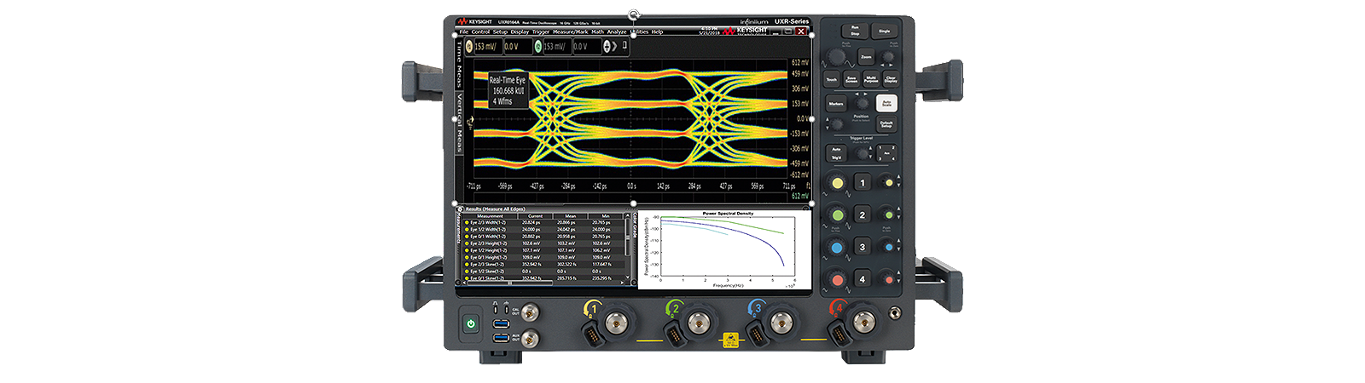1365x383 pixels.
Task: Open the Trigger menu
Action: (x=541, y=31)
